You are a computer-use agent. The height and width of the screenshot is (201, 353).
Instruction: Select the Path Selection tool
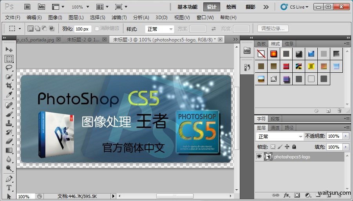tap(9, 196)
